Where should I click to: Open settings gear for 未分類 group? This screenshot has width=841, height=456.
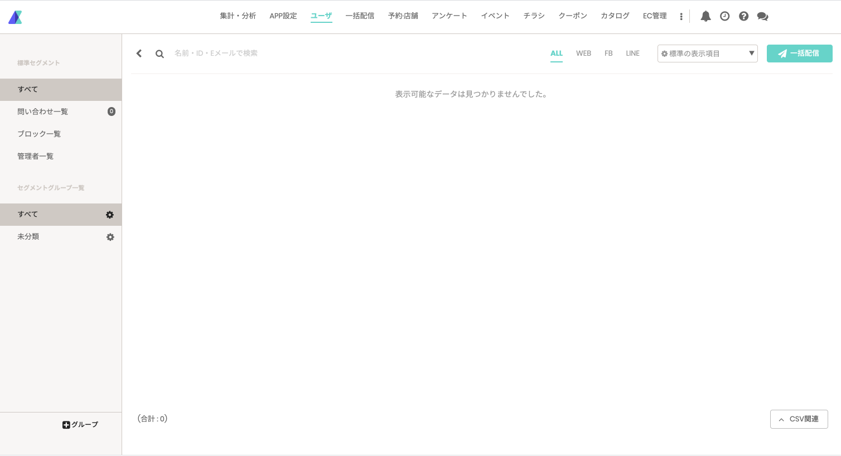110,237
